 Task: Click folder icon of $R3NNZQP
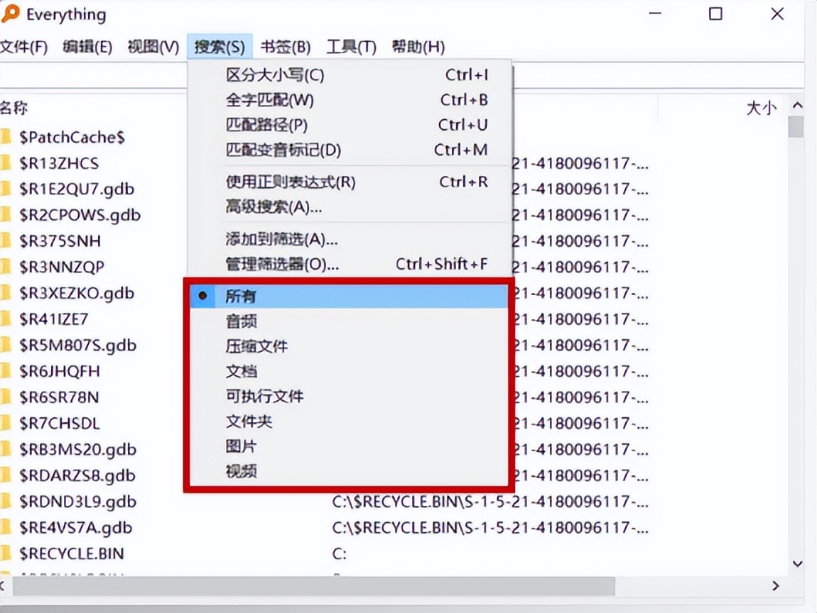pyautogui.click(x=5, y=267)
